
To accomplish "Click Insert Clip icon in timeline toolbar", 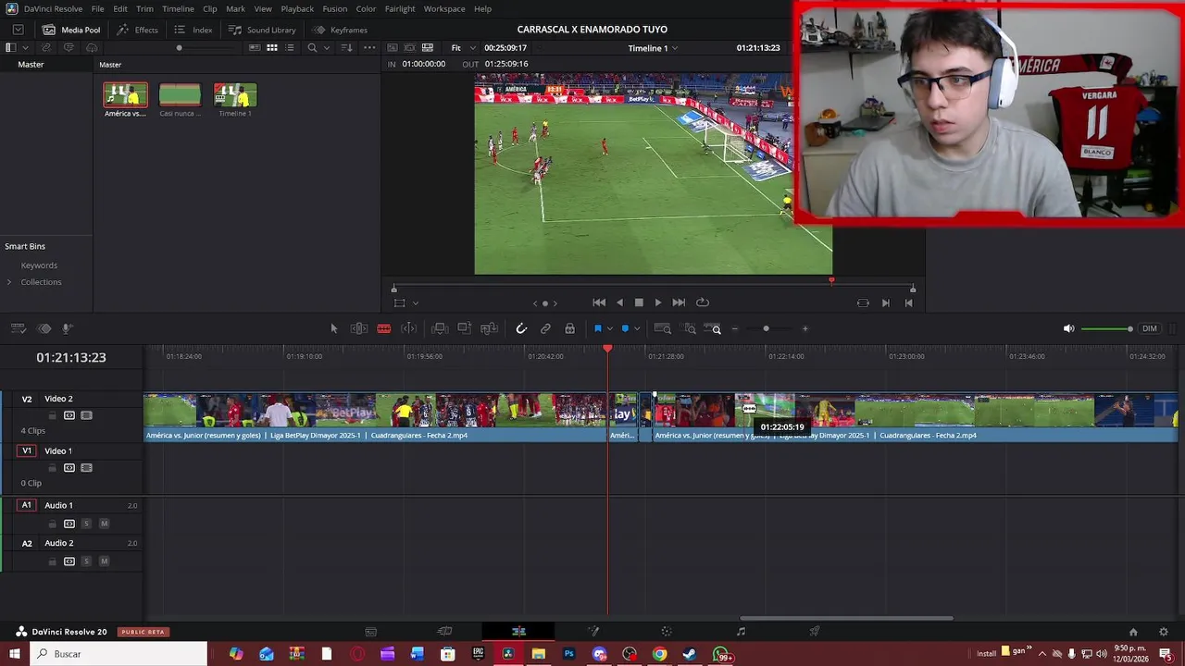I will click(x=440, y=328).
